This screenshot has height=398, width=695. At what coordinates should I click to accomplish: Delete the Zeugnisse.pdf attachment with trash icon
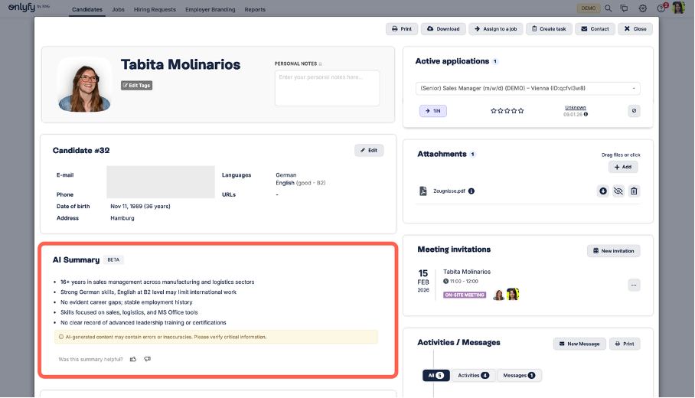634,191
